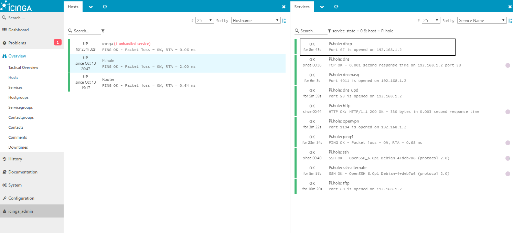The height and width of the screenshot is (233, 513).
Task: Open the Service Name sort dropdown
Action: (482, 20)
